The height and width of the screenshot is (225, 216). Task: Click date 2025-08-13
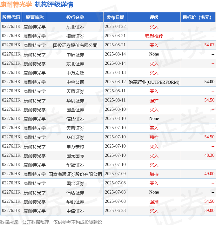tap(115, 72)
